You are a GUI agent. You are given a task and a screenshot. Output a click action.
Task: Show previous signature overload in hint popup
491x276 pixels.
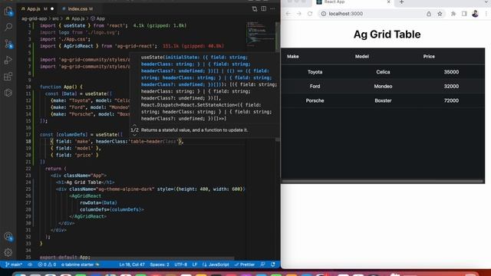[134, 125]
